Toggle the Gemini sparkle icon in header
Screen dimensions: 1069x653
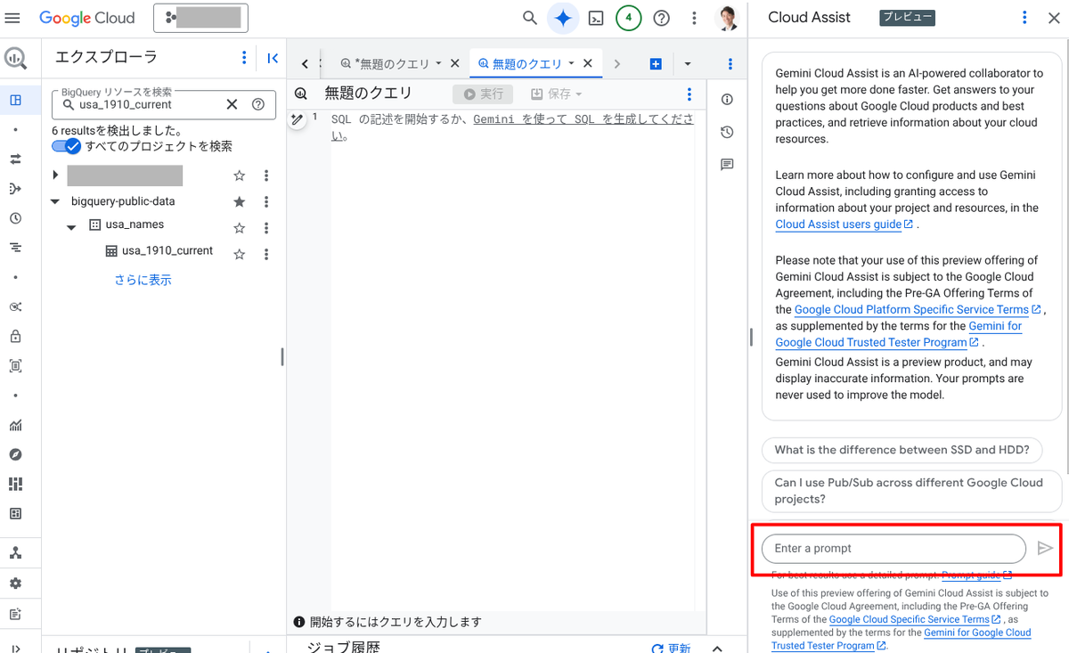point(563,18)
